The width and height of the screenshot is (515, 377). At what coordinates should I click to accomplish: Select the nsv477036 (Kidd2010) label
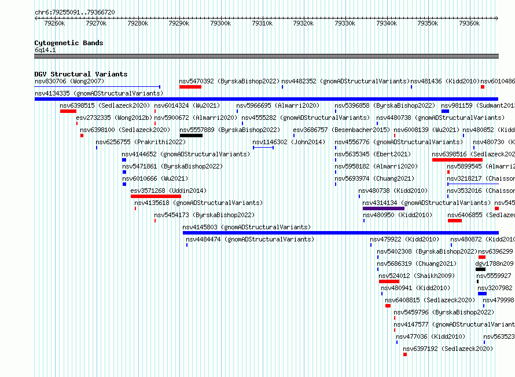pyautogui.click(x=431, y=336)
